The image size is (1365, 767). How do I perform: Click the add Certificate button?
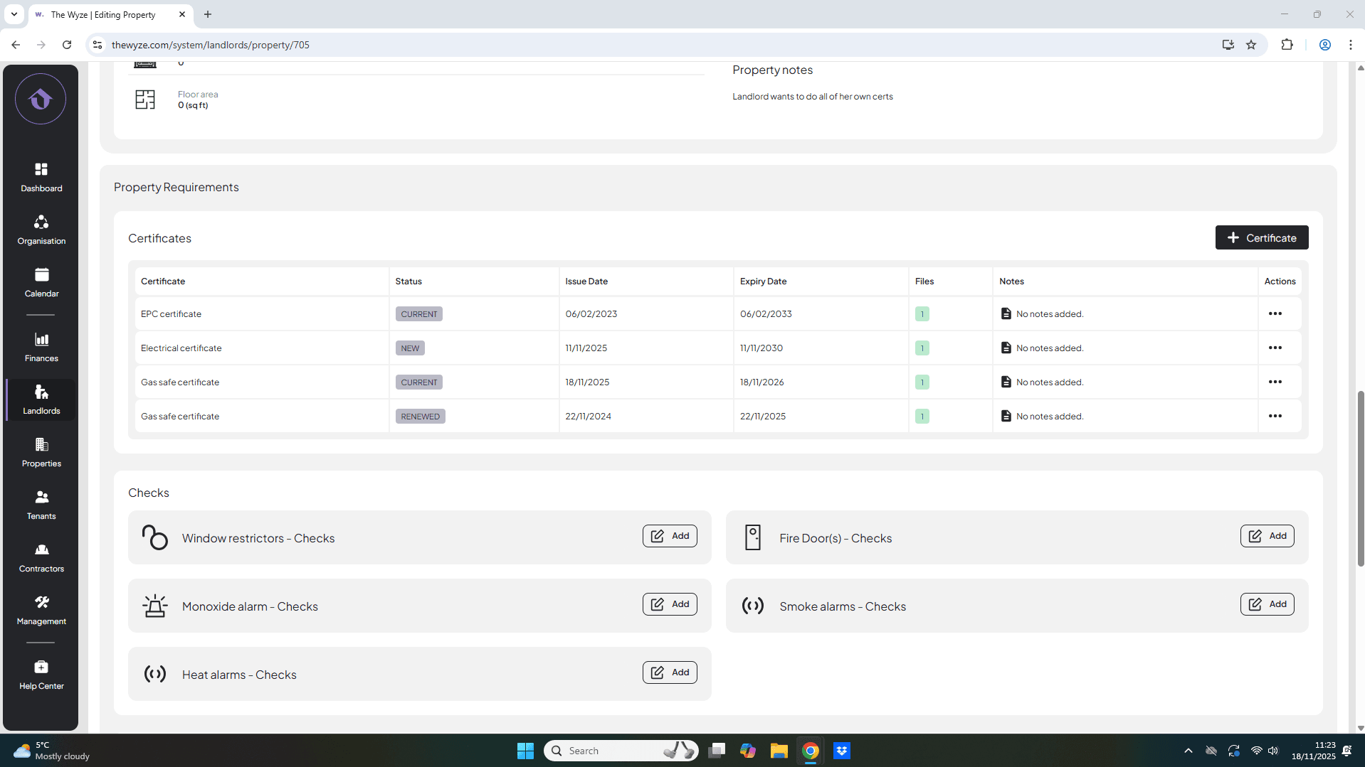pyautogui.click(x=1261, y=237)
